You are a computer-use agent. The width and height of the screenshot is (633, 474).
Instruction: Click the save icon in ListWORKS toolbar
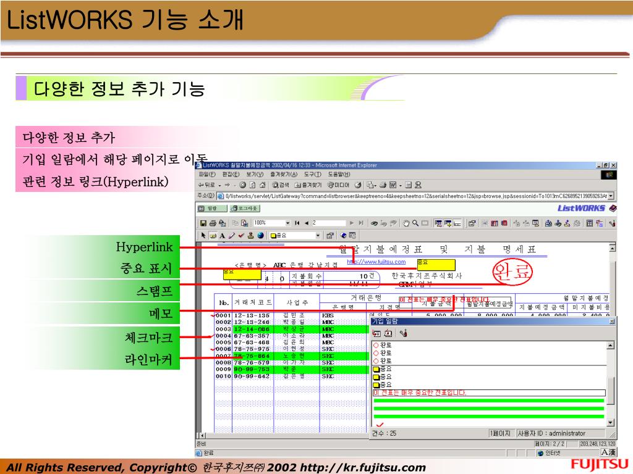(203, 223)
